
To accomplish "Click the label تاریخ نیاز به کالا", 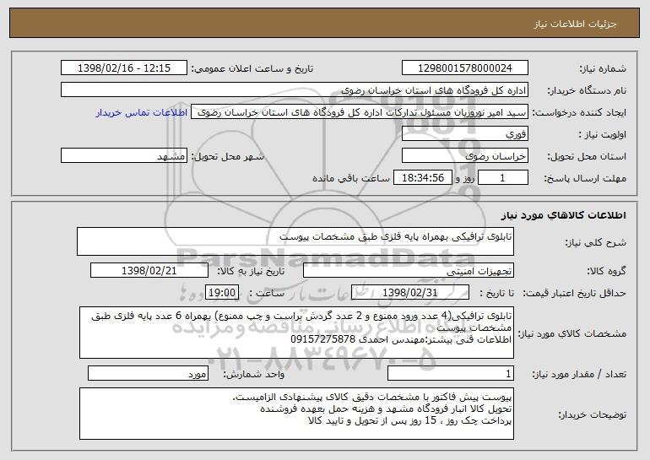I will [251, 271].
